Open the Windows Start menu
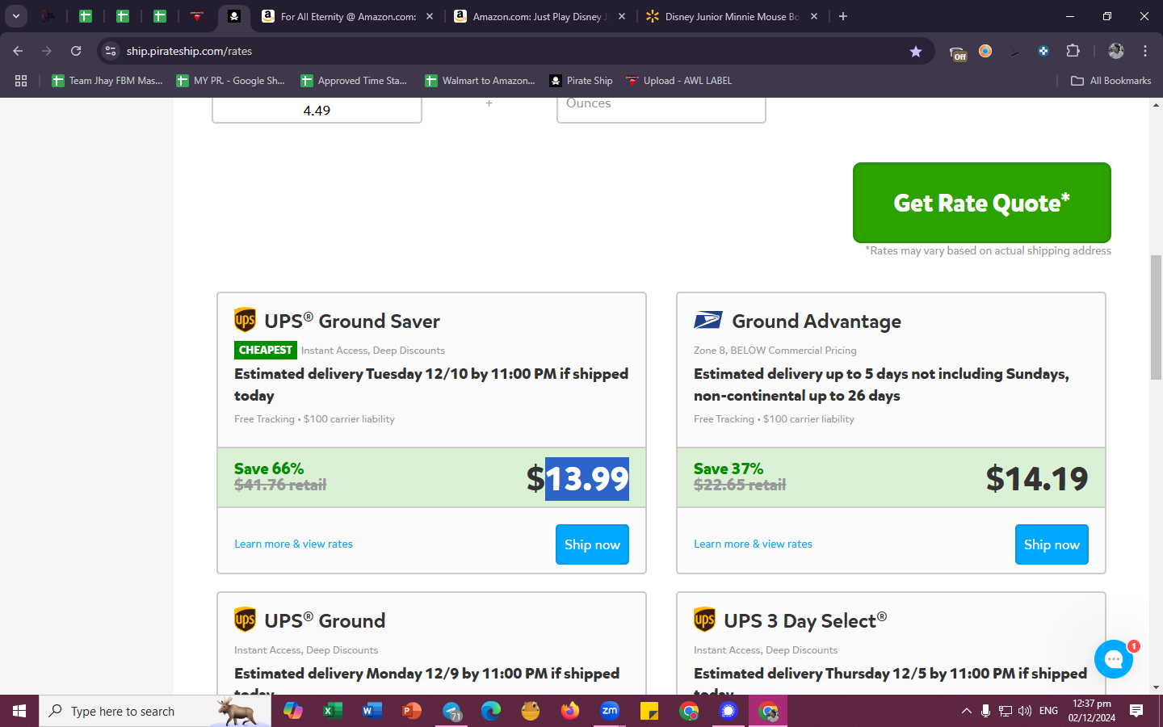This screenshot has height=727, width=1163. click(19, 711)
